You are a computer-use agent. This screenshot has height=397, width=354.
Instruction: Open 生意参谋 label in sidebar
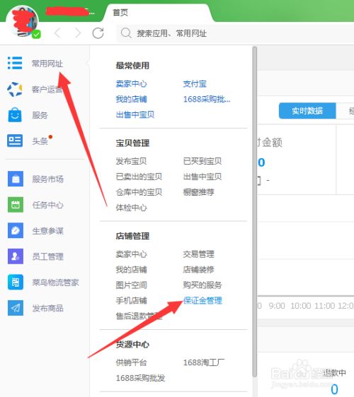click(x=47, y=231)
